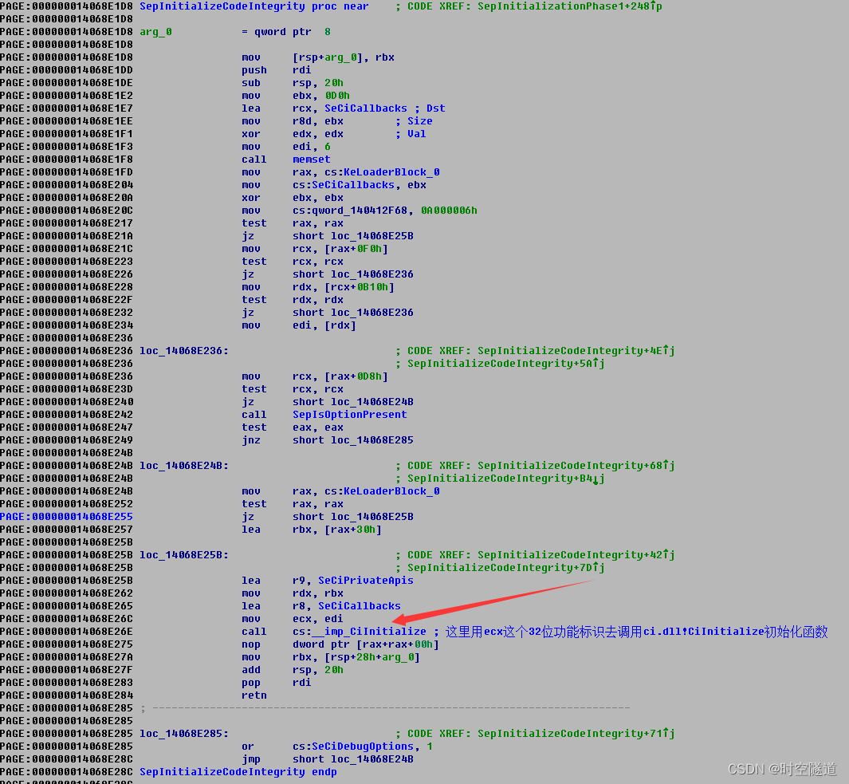Select the SepInitializationPhase1+248 cross reference

pyautogui.click(x=569, y=6)
